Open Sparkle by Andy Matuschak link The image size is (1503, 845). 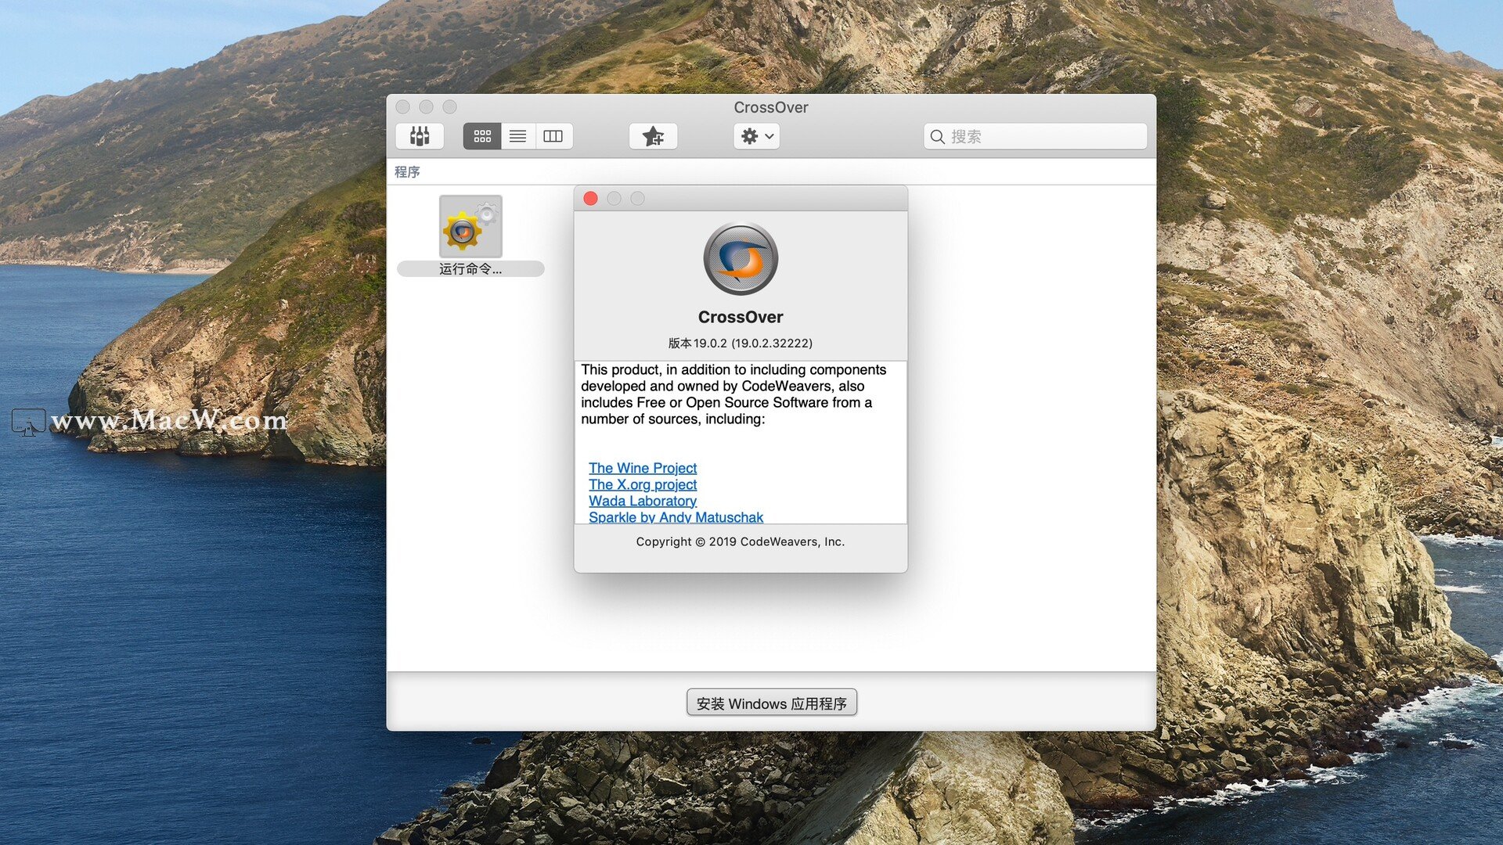click(x=676, y=516)
